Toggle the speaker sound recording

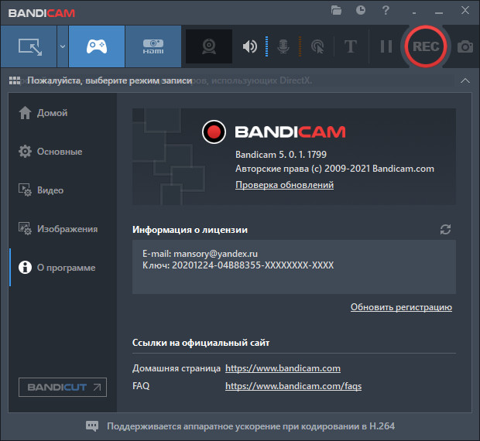[250, 46]
